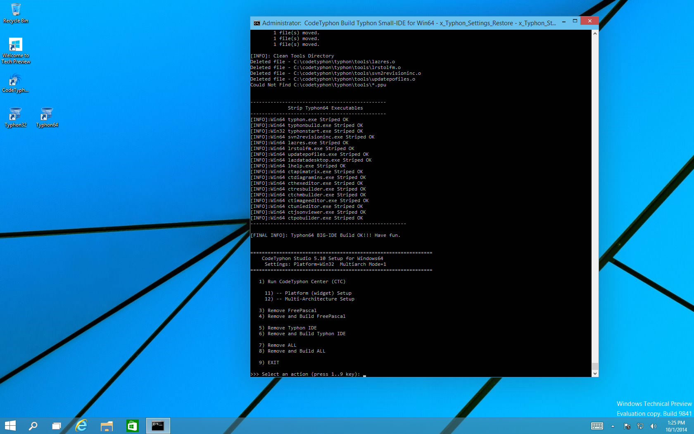Open the volume speaker tray icon

(653, 426)
